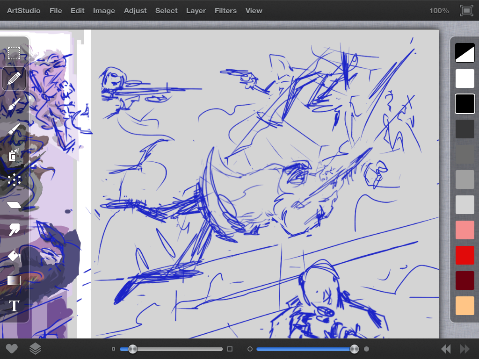Open the Edit menu

click(77, 11)
